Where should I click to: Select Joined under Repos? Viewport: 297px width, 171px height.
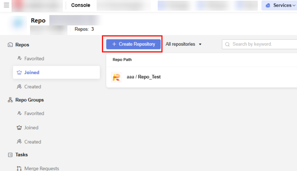[32, 73]
